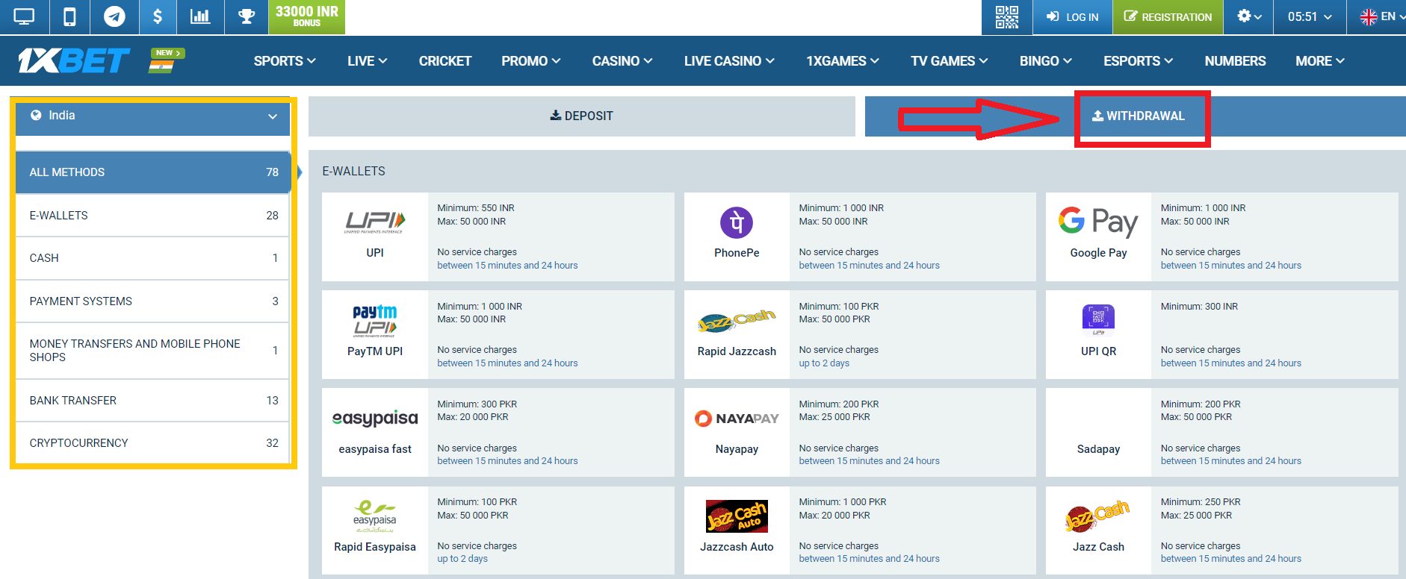Choose the Jazz Cash logo

(1098, 516)
